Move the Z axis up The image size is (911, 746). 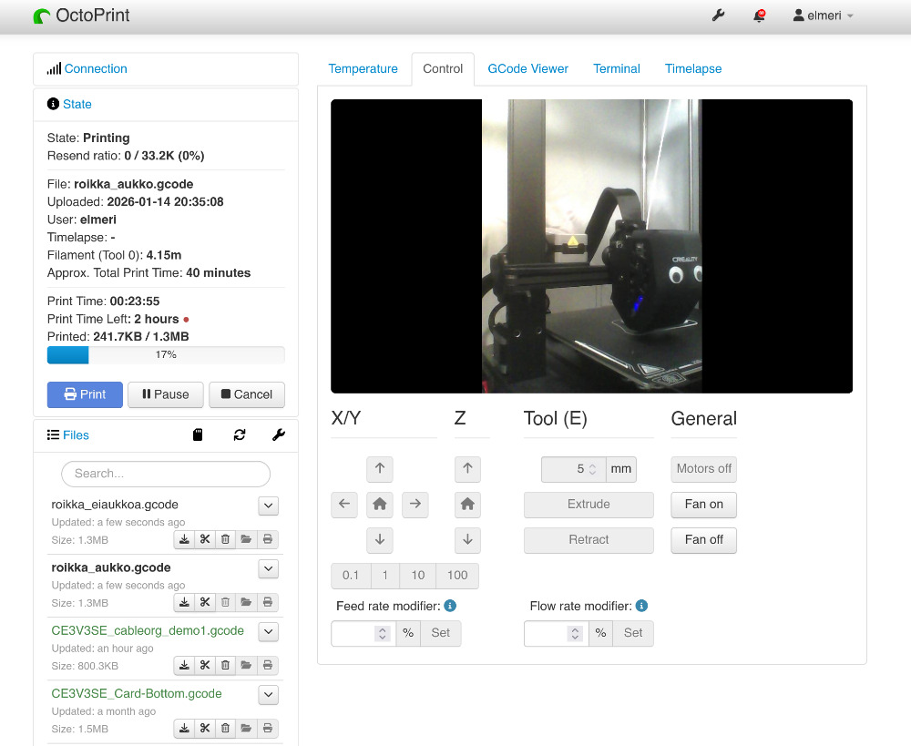pos(467,469)
